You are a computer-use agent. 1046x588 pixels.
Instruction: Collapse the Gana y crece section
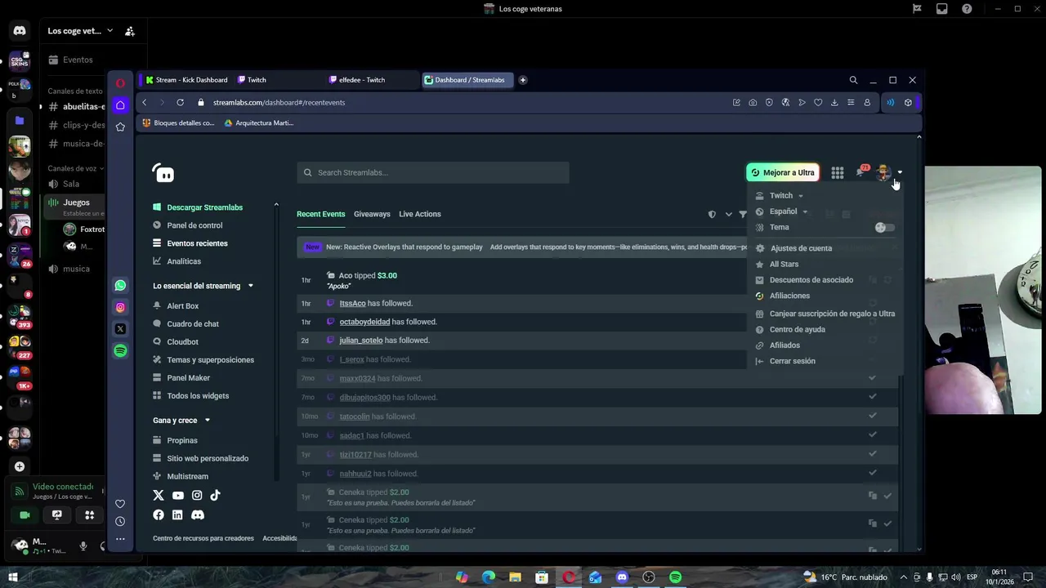207,421
